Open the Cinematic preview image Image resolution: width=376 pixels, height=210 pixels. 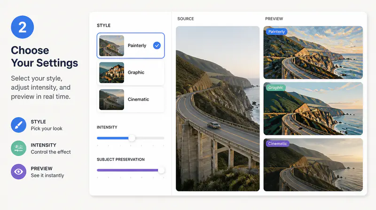coord(313,165)
